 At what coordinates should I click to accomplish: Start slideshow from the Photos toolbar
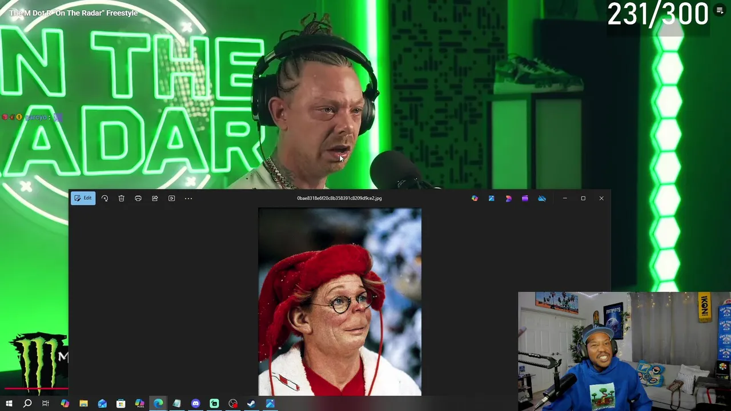171,198
